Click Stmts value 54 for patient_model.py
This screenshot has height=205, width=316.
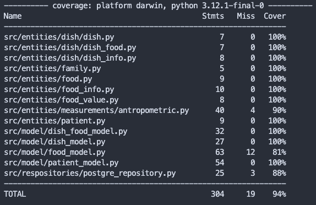coord(220,163)
